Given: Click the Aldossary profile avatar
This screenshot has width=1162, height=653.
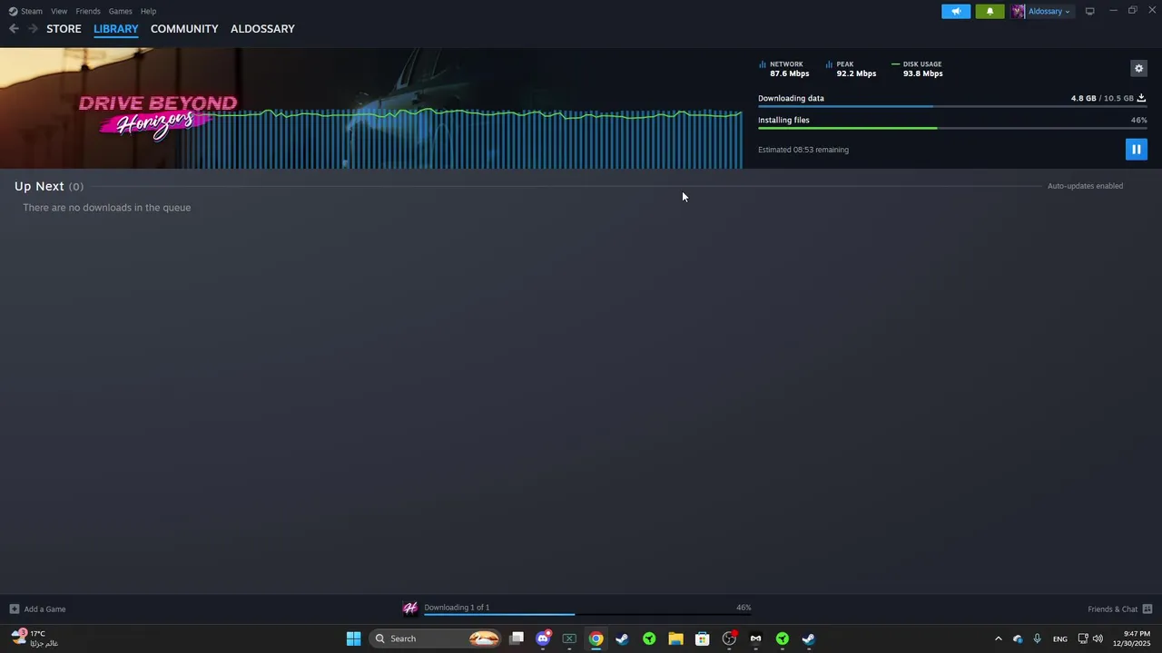Looking at the screenshot, I should [1018, 11].
